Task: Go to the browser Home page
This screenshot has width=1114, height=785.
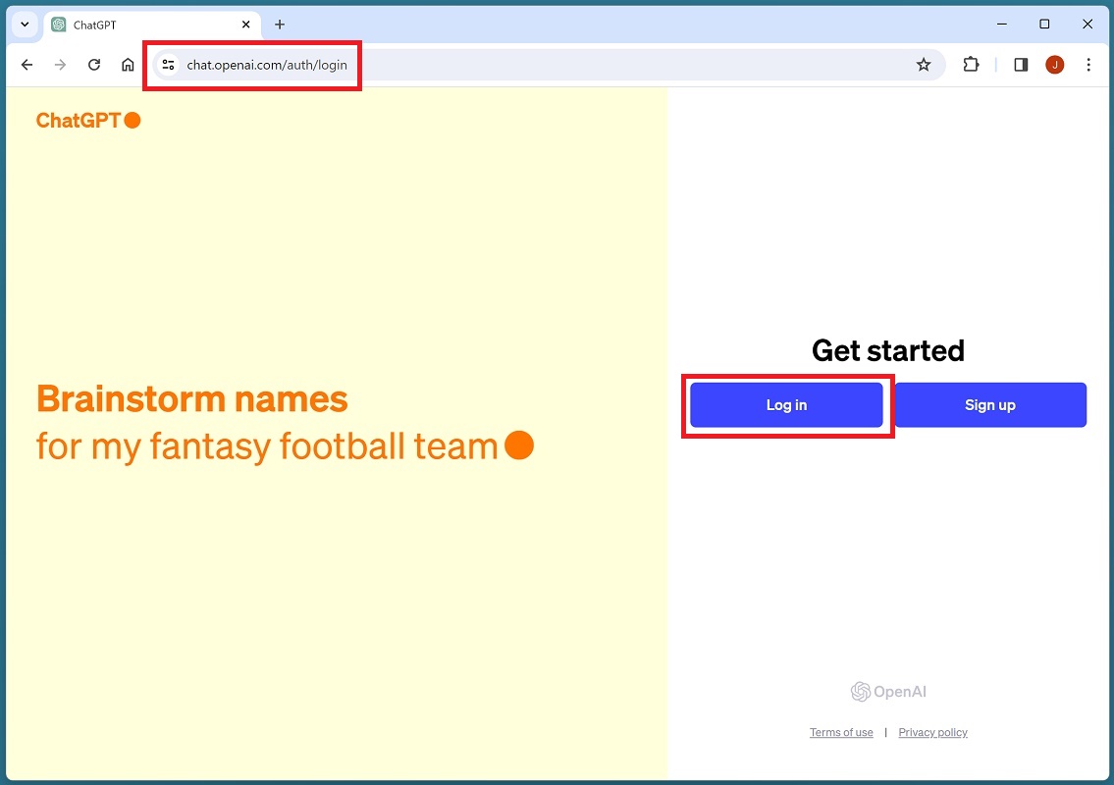Action: coord(128,65)
